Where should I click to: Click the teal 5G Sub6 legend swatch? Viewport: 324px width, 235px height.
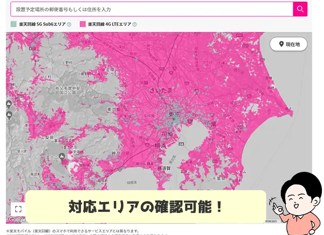(x=13, y=25)
